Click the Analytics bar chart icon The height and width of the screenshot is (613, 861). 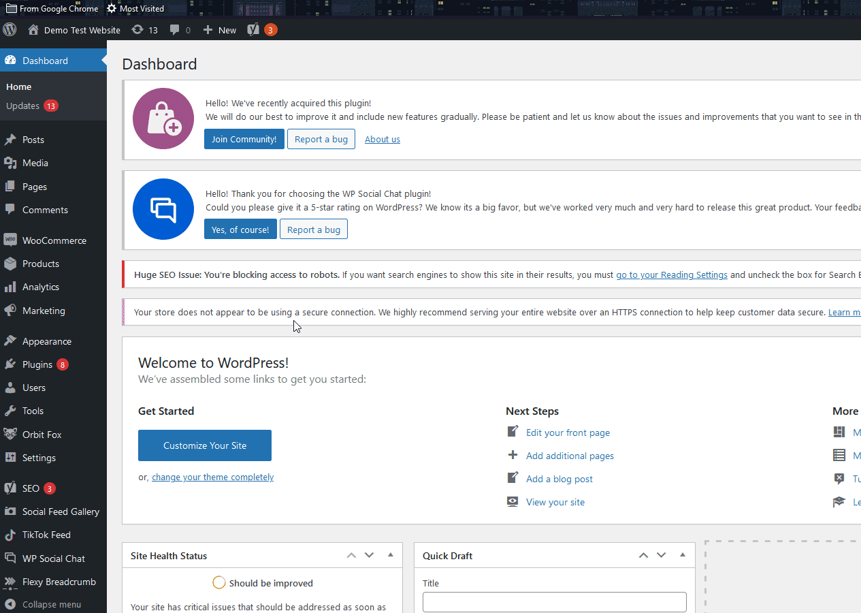tap(10, 287)
